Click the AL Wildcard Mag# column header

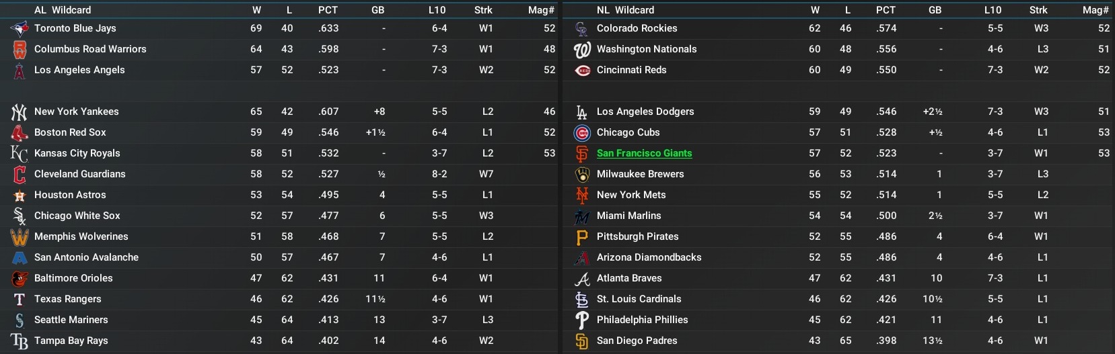[541, 10]
